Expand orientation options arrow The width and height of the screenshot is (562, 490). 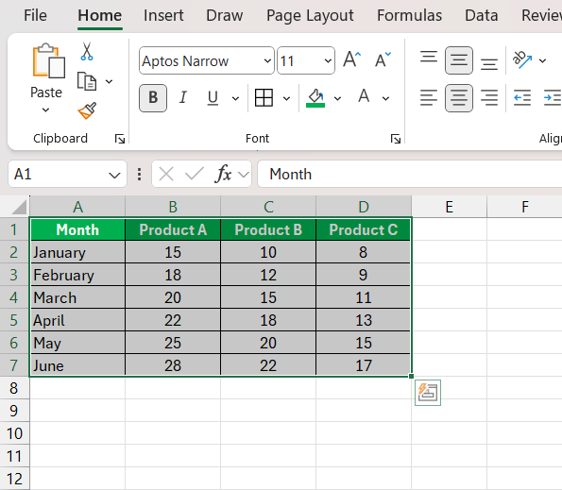coord(543,60)
